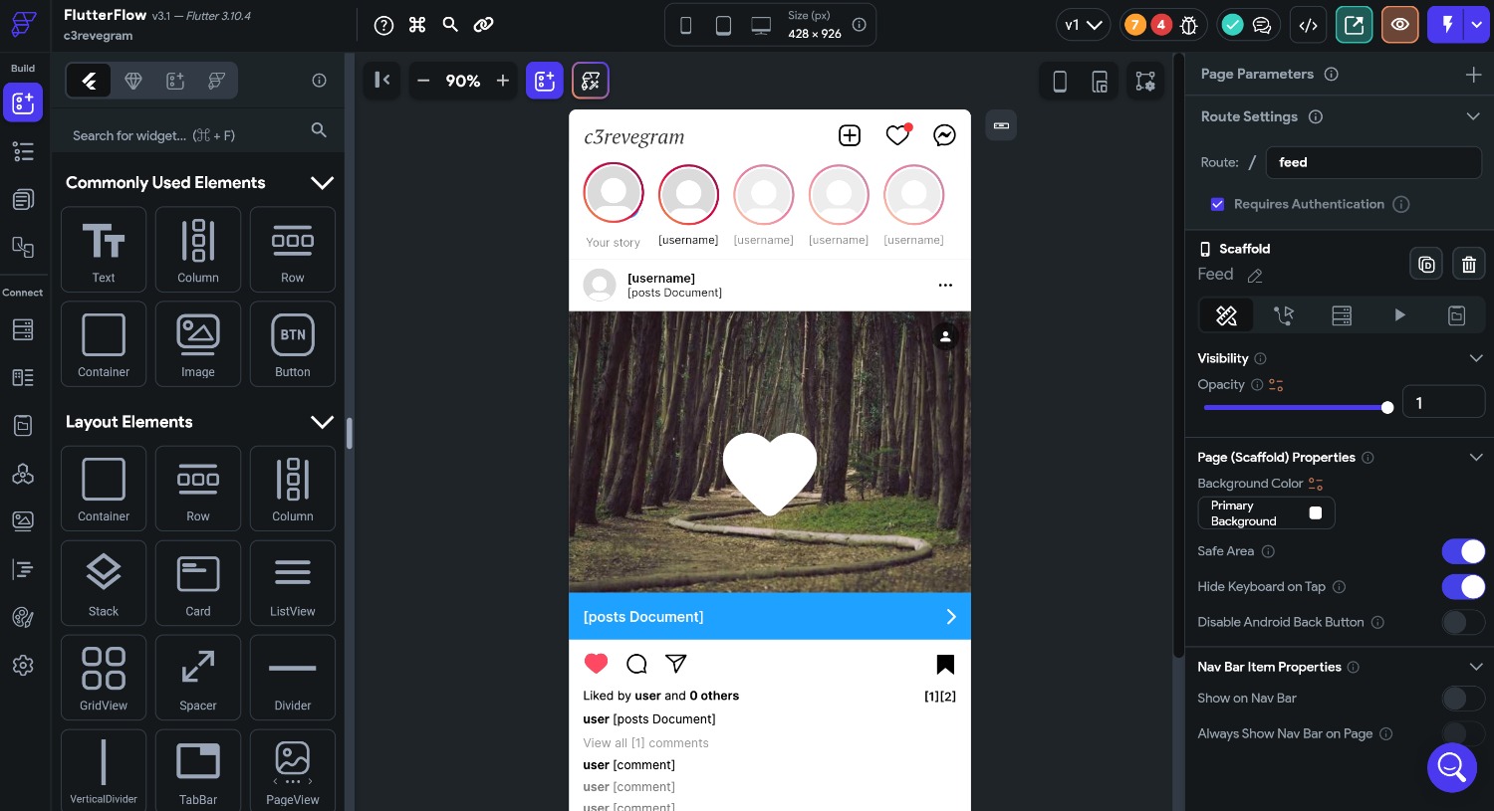Duplicate the Scaffold widget
This screenshot has height=811, width=1494.
pyautogui.click(x=1426, y=264)
